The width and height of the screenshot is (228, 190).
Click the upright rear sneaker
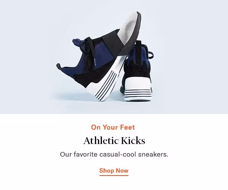pyautogui.click(x=138, y=71)
